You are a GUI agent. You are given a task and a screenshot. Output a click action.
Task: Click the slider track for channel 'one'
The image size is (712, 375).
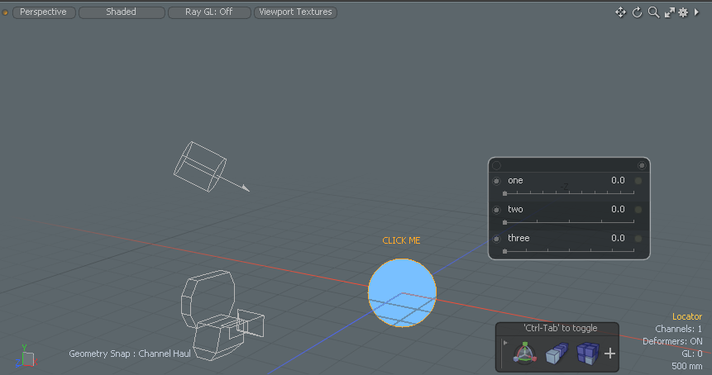coord(569,193)
